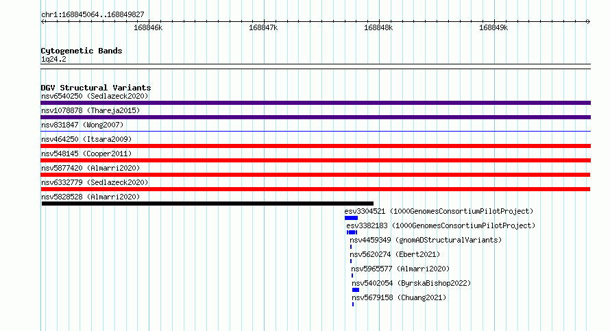Open nsv5620274 (Ebert2021) variant label

[395, 254]
